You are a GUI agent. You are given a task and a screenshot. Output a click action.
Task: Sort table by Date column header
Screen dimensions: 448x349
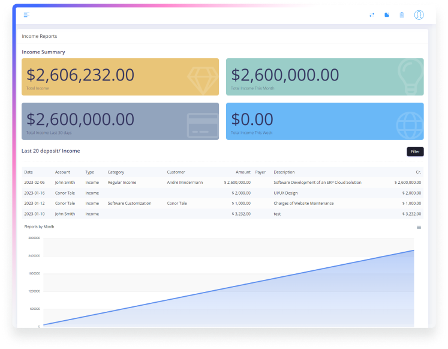(29, 172)
